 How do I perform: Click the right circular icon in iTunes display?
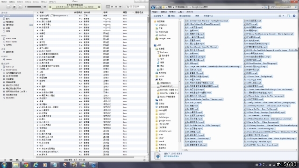pos(99,7)
